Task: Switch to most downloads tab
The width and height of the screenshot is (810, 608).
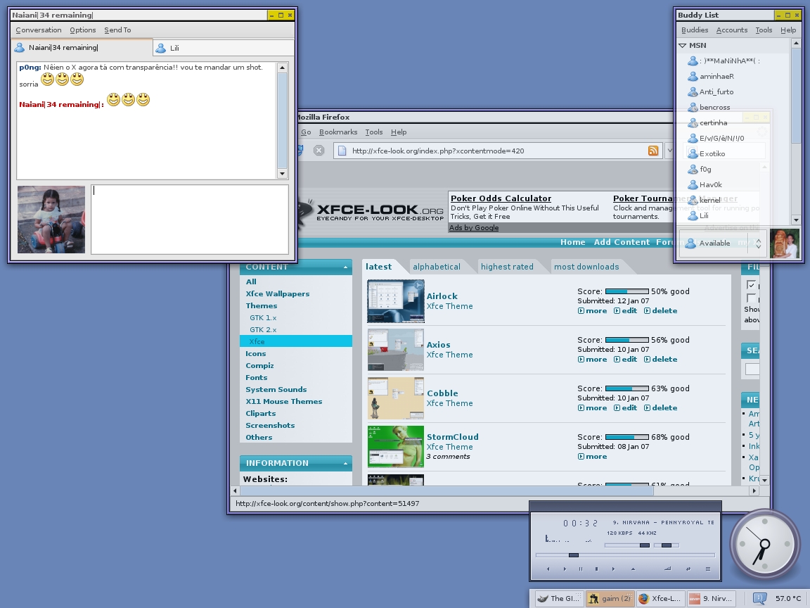Action: coord(586,267)
